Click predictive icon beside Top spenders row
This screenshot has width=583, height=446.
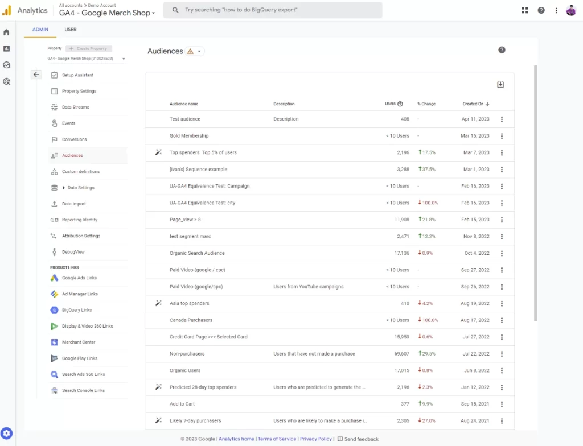158,152
